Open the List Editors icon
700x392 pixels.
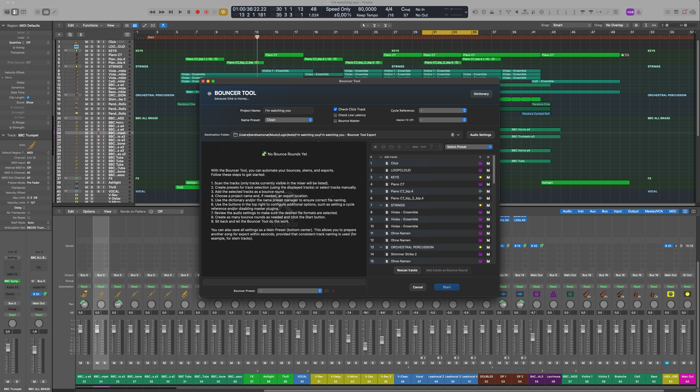667,12
